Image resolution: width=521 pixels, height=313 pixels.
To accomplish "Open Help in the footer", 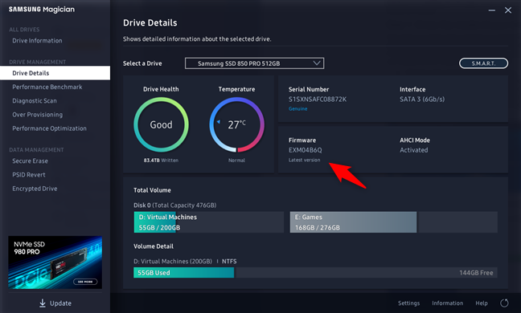I will 482,303.
